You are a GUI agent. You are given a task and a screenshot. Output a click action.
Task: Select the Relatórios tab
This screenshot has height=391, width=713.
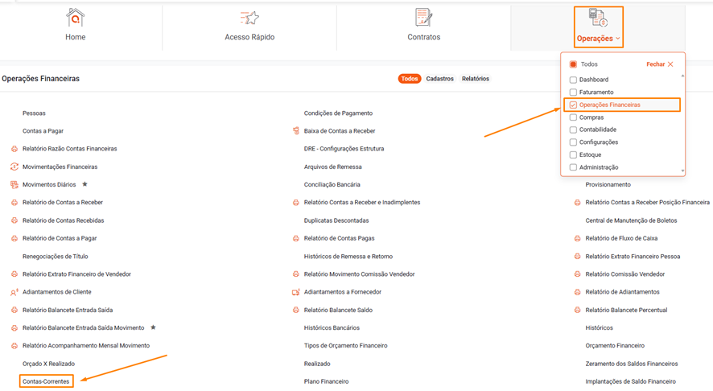tap(475, 79)
